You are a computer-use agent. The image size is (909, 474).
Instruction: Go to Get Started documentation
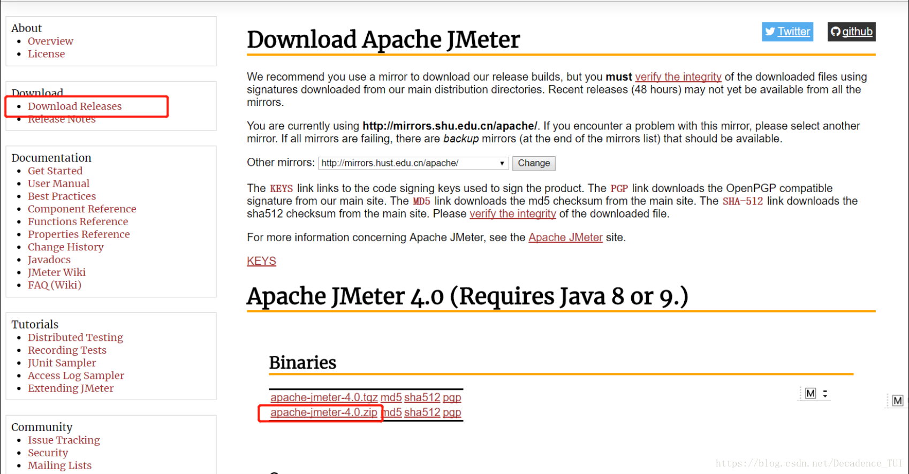tap(55, 171)
